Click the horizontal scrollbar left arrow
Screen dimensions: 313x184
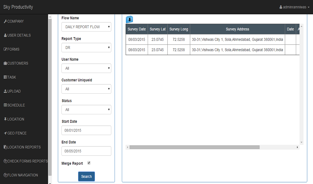click(127, 147)
